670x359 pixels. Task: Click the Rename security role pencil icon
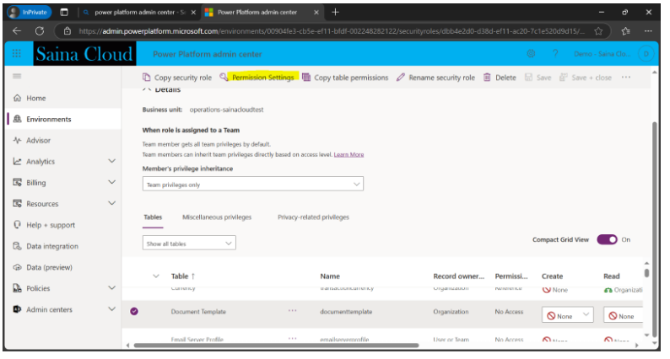pyautogui.click(x=400, y=78)
